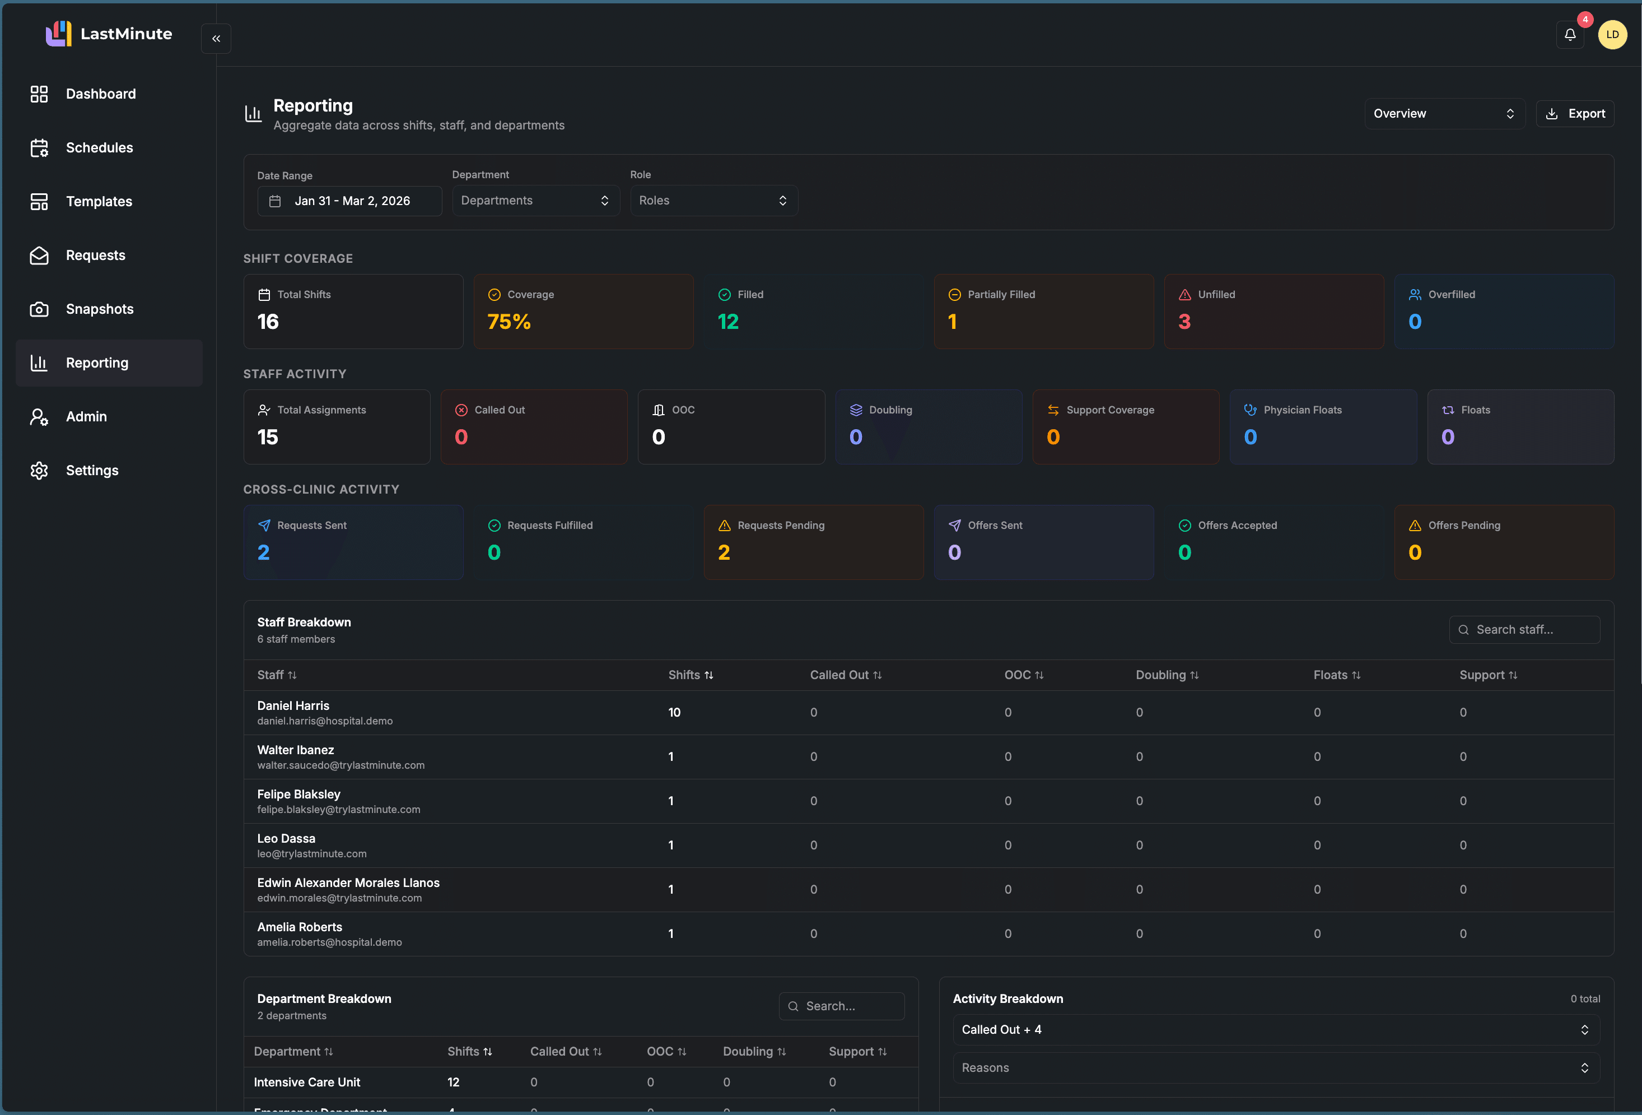The image size is (1642, 1115).
Task: Expand the Departments filter dropdown
Action: [x=535, y=200]
